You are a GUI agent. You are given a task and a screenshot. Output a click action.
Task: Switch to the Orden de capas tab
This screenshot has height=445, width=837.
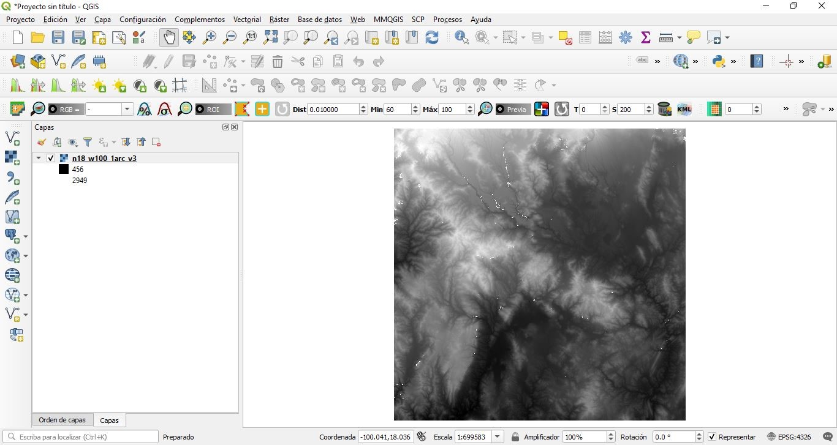62,420
